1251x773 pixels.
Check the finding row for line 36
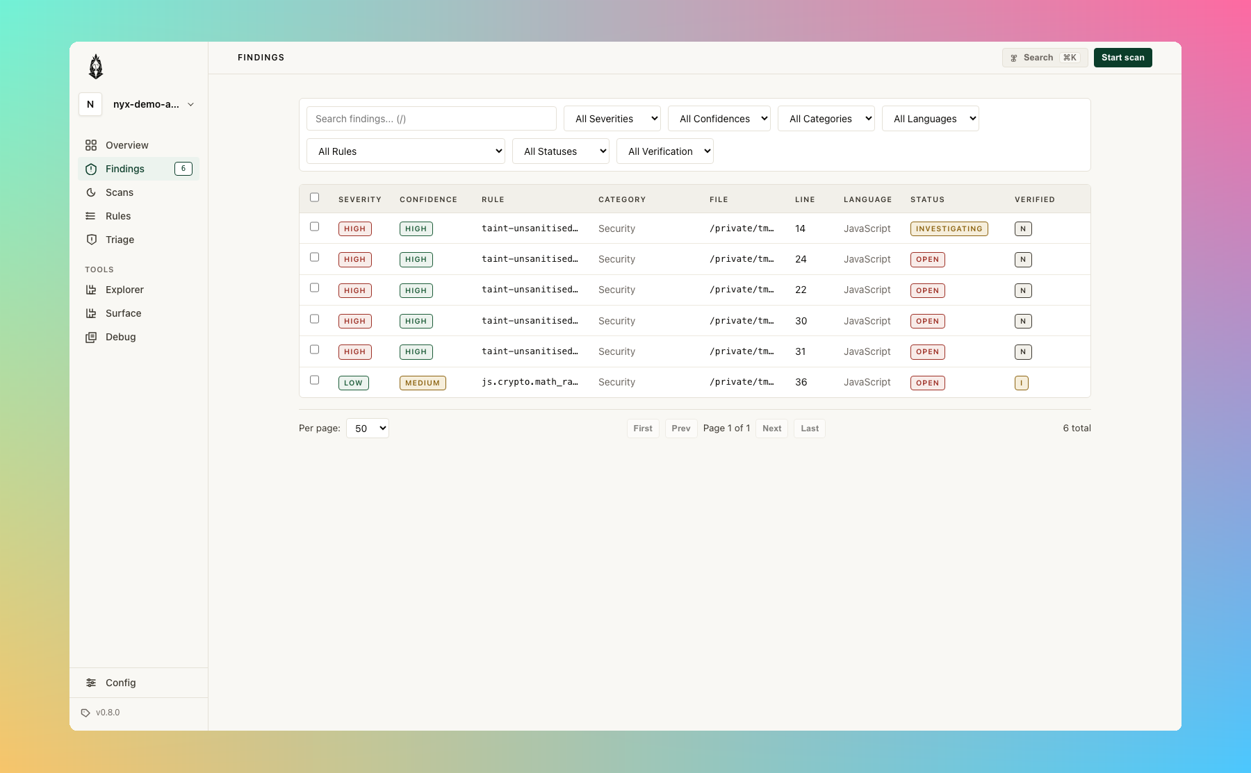(314, 380)
